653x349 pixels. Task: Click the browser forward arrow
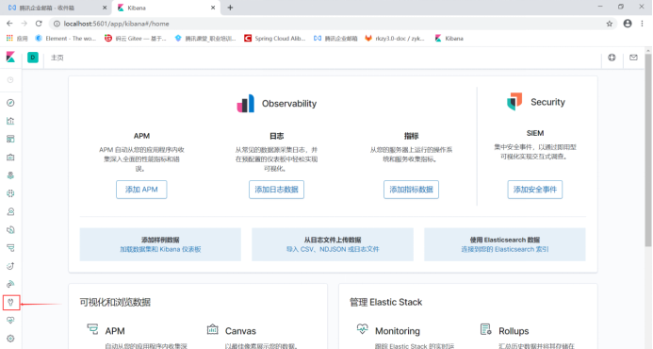click(24, 24)
